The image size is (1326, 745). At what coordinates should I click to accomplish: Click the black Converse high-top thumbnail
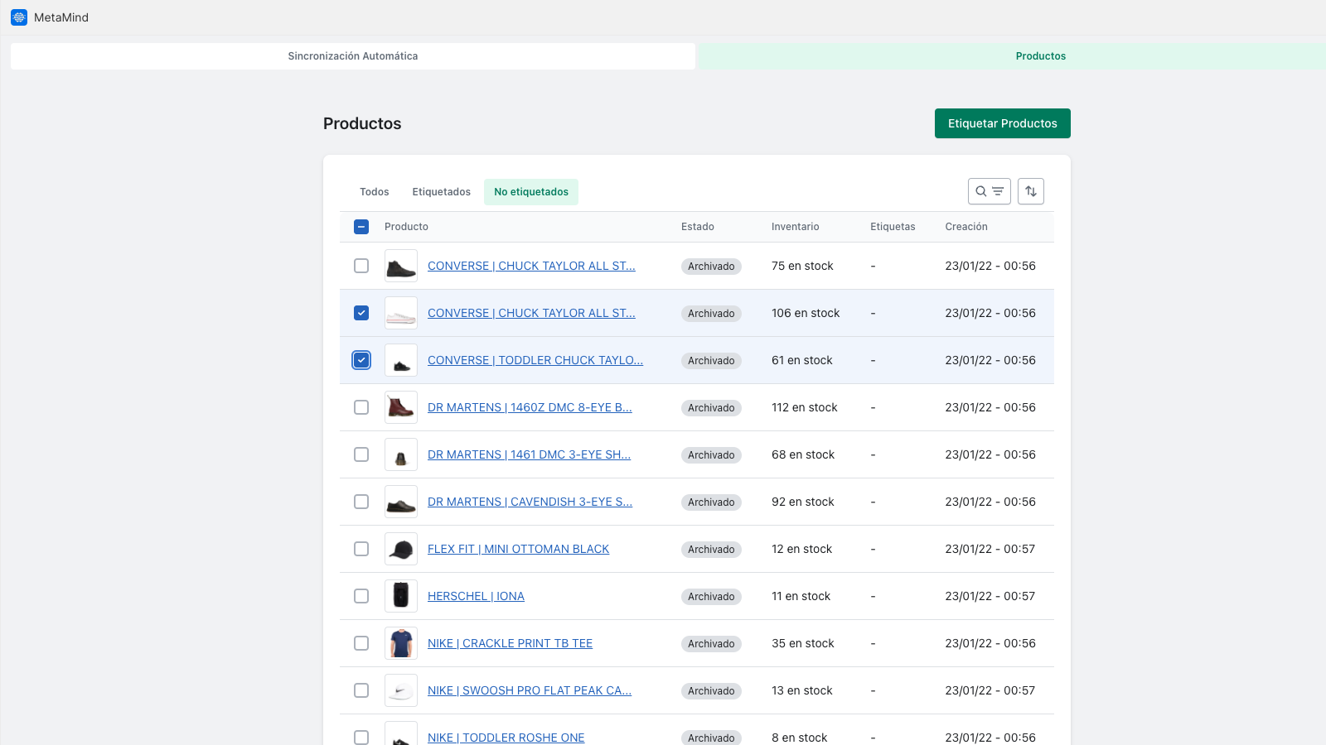tap(401, 266)
